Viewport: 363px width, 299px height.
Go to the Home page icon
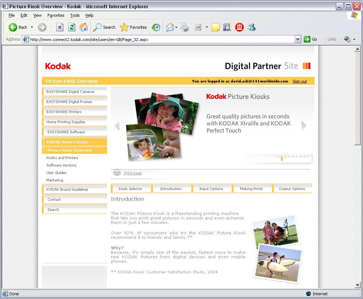coord(84,27)
